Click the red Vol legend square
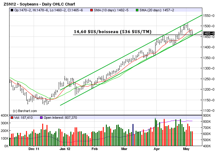The height and width of the screenshot is (154, 217). [12, 118]
